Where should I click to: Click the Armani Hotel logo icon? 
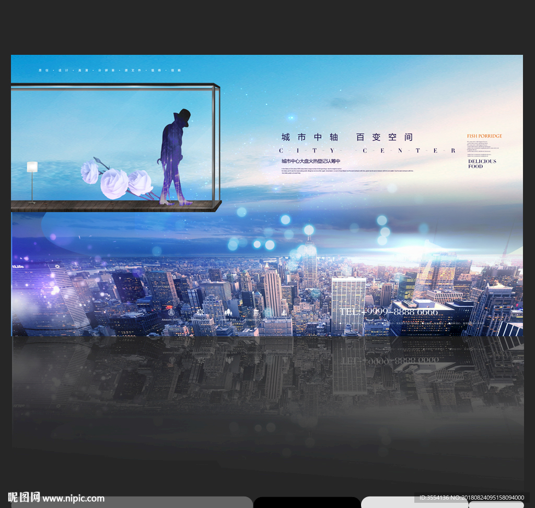[171, 312]
